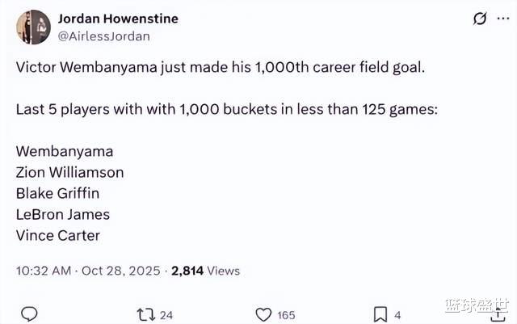This screenshot has width=517, height=324.
Task: Click the name Zion Williamson in the list
Action: click(x=69, y=172)
